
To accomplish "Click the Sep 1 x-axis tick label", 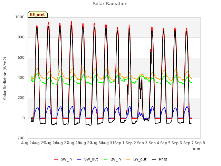I will (x=119, y=143).
